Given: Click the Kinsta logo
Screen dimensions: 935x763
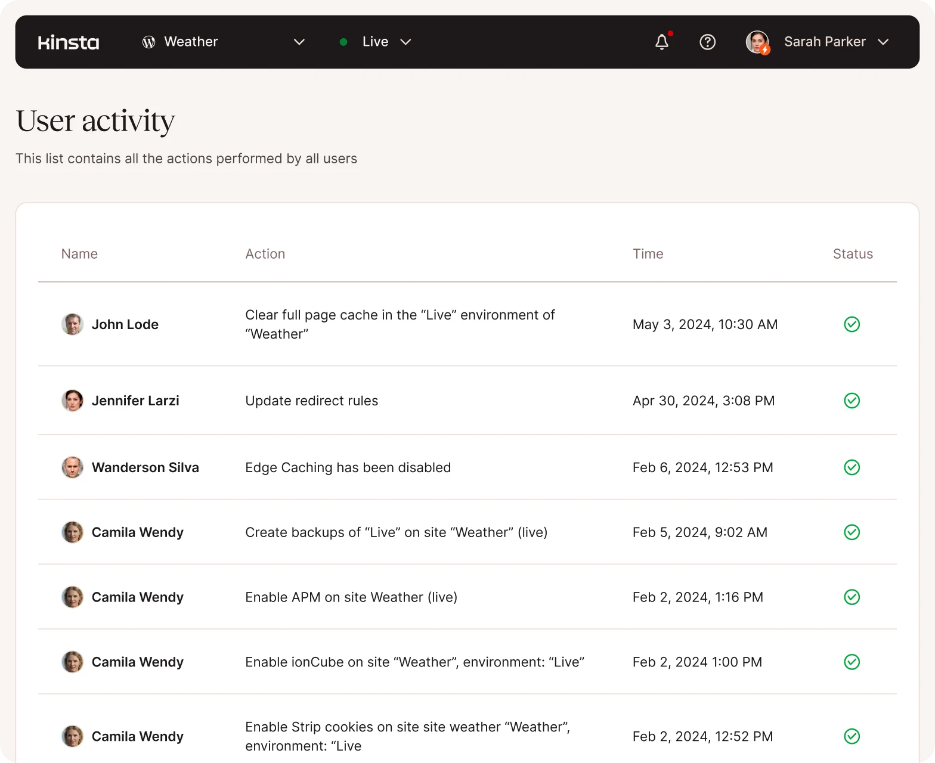Looking at the screenshot, I should [x=69, y=42].
